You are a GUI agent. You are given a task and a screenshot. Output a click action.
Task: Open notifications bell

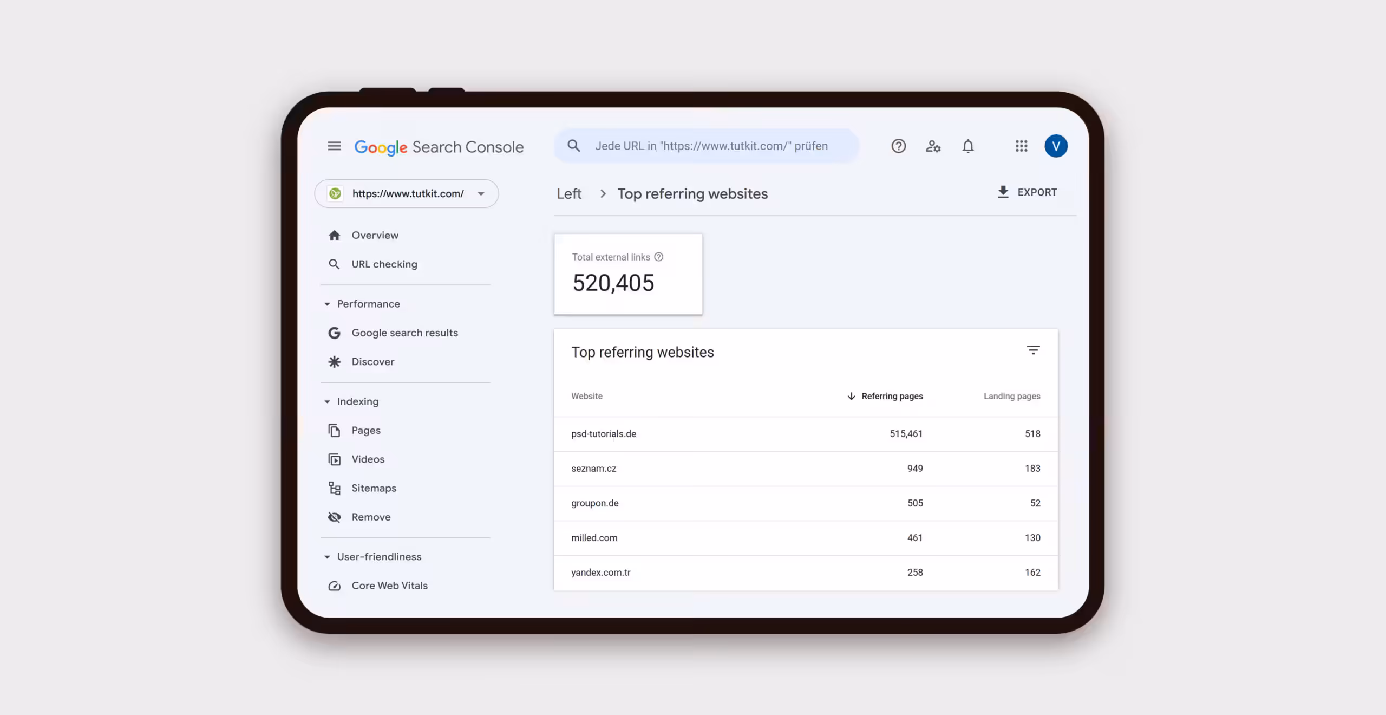tap(968, 146)
